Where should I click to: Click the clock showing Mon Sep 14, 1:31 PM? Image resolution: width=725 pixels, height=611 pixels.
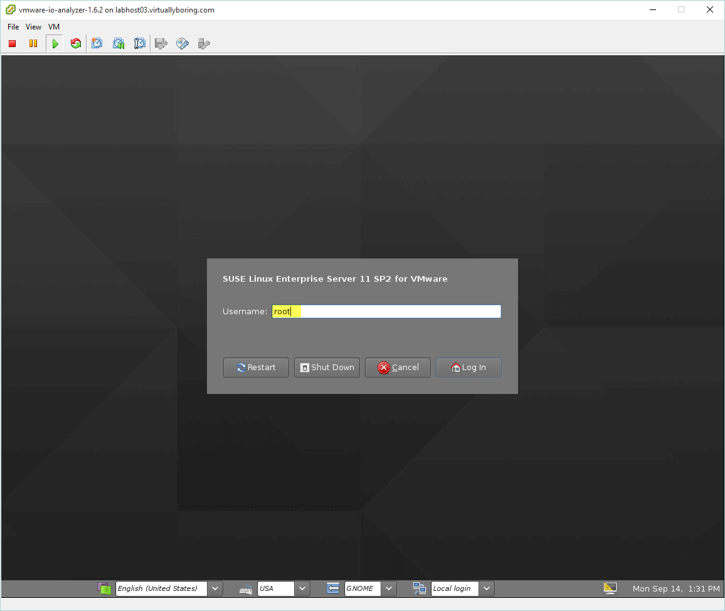pyautogui.click(x=676, y=589)
